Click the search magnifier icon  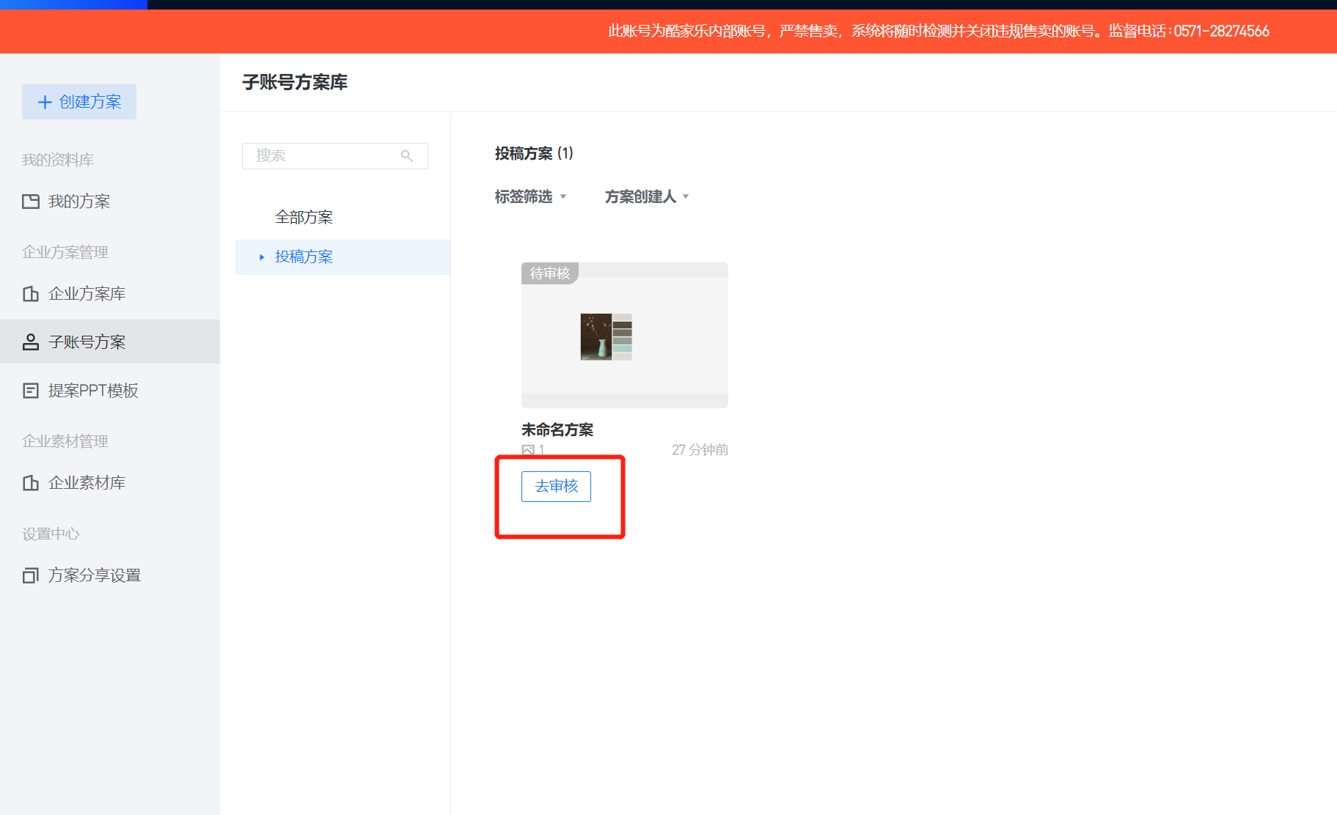pos(407,156)
